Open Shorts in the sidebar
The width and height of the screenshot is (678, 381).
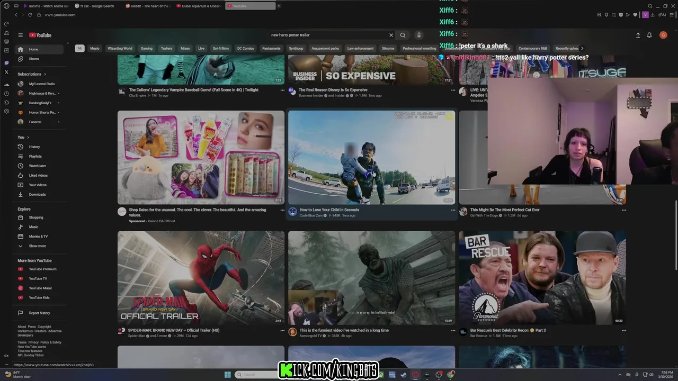(39, 59)
